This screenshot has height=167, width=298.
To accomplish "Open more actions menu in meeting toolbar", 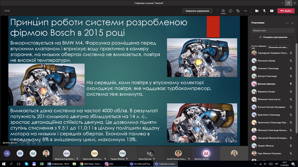I will click(246, 11).
